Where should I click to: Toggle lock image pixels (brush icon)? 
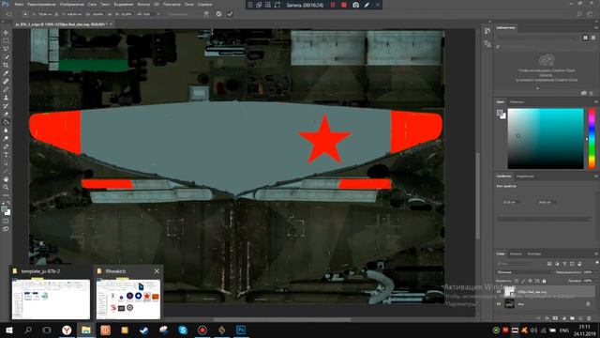click(x=523, y=281)
